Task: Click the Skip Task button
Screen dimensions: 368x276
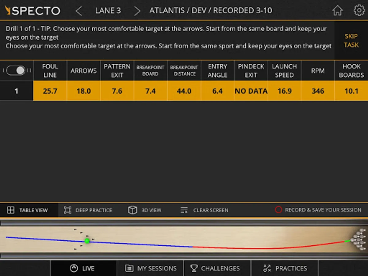Action: pyautogui.click(x=351, y=40)
